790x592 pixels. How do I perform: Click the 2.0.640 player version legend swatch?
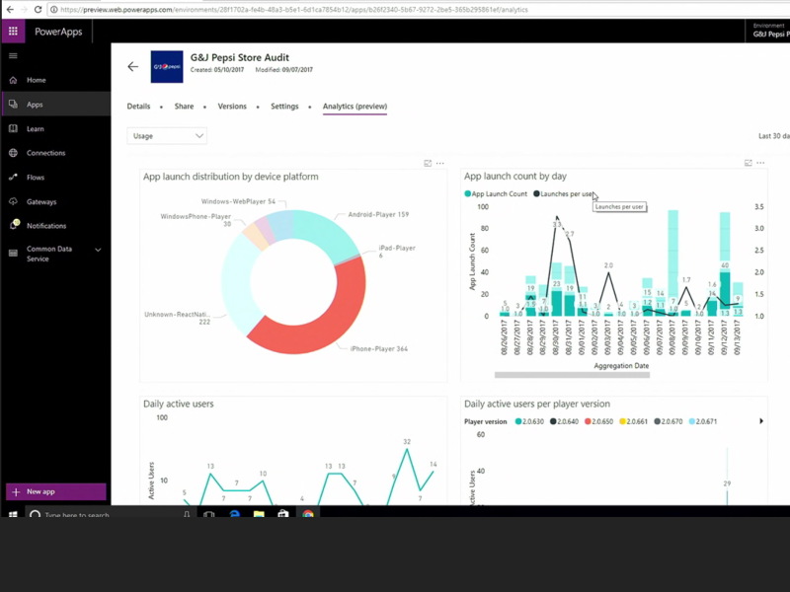coord(553,421)
